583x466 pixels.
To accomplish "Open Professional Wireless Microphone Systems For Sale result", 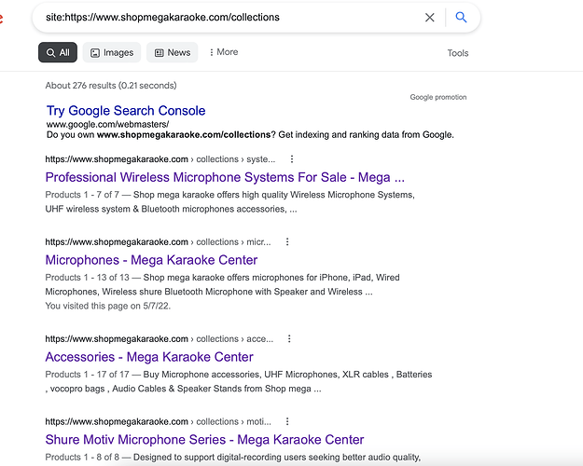I will click(225, 177).
